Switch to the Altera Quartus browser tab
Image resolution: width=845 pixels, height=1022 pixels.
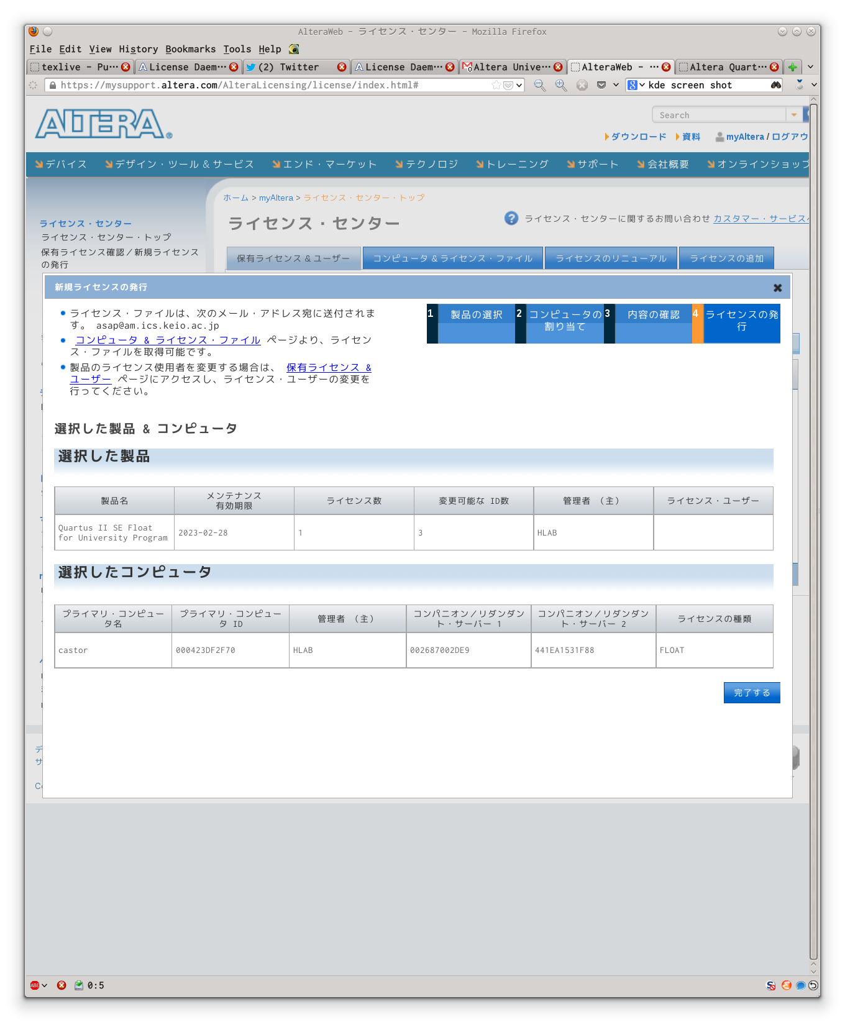pyautogui.click(x=723, y=67)
